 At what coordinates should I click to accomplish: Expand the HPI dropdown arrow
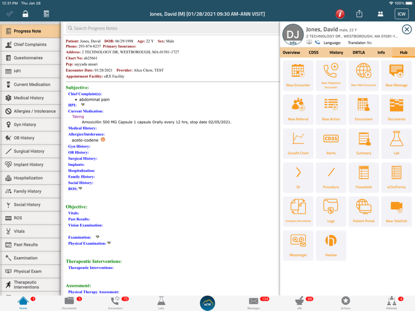click(x=82, y=105)
